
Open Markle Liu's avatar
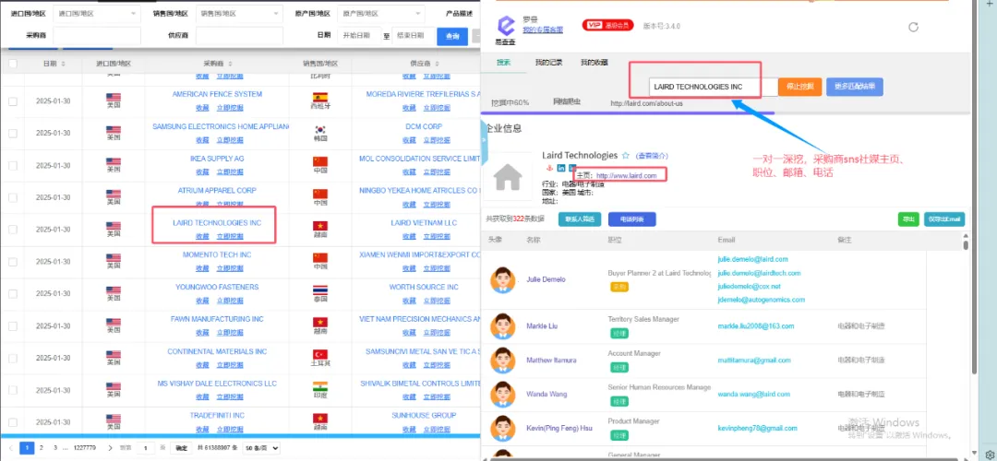[502, 325]
